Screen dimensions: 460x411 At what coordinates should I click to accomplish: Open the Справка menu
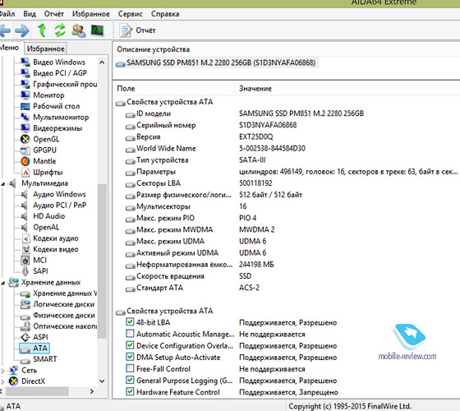pos(165,14)
